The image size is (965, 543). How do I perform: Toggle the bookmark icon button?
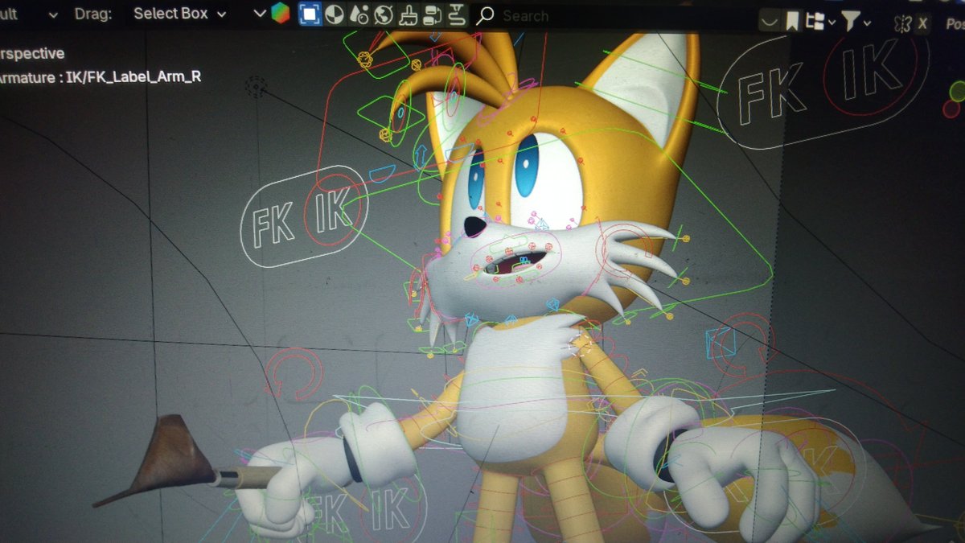pos(793,21)
